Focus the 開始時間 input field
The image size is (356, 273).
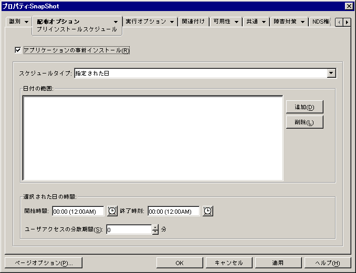coord(78,211)
